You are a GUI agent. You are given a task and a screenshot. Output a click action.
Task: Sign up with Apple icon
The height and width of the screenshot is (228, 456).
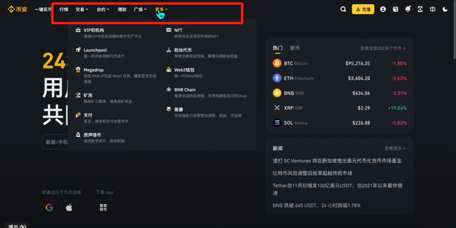click(69, 208)
